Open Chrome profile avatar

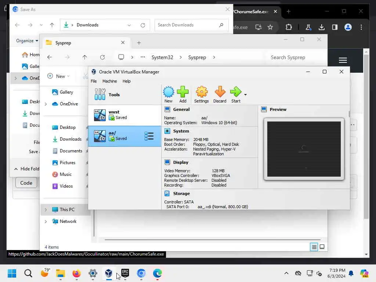(348, 27)
